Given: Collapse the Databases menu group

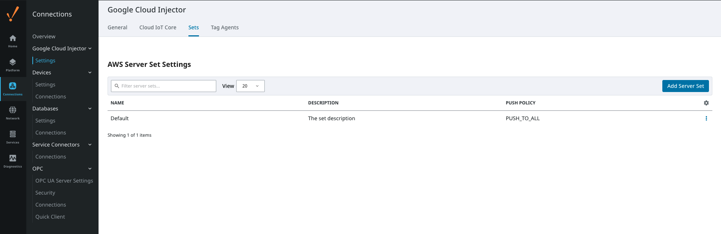Looking at the screenshot, I should click(x=90, y=109).
